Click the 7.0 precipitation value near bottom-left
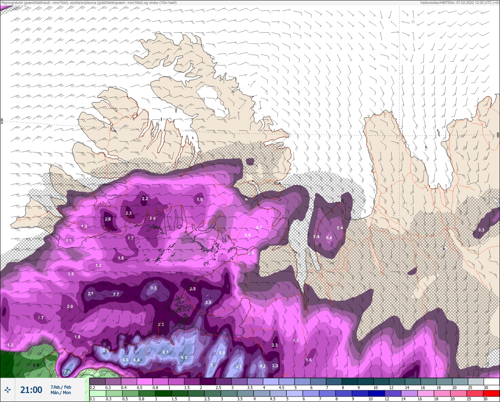The image size is (500, 402). pos(66,372)
